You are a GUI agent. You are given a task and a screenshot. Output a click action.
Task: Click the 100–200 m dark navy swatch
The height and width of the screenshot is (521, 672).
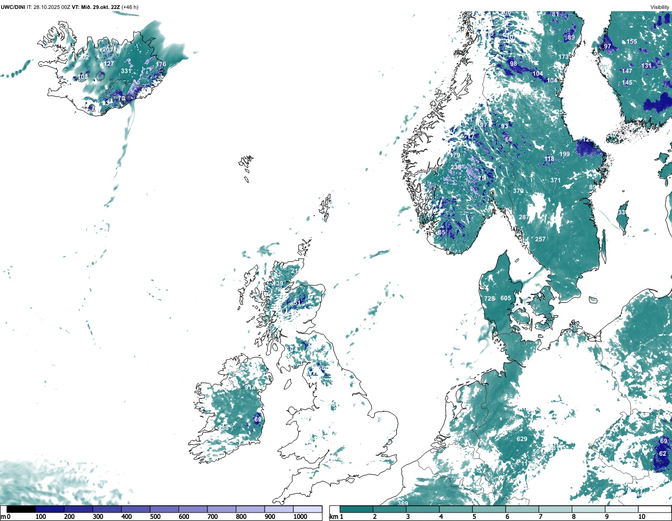pyautogui.click(x=49, y=509)
